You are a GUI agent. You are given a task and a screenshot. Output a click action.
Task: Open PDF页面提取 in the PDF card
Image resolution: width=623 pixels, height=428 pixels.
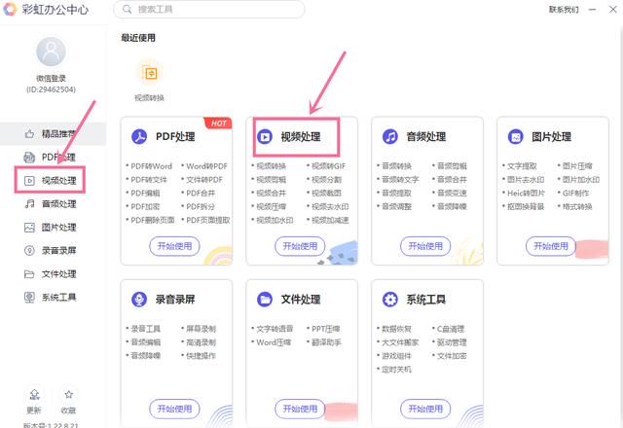tap(208, 220)
